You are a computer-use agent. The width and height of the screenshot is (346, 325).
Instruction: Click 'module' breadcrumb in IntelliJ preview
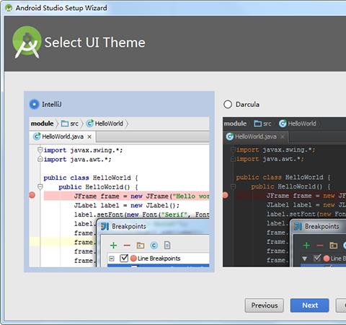[x=43, y=123]
